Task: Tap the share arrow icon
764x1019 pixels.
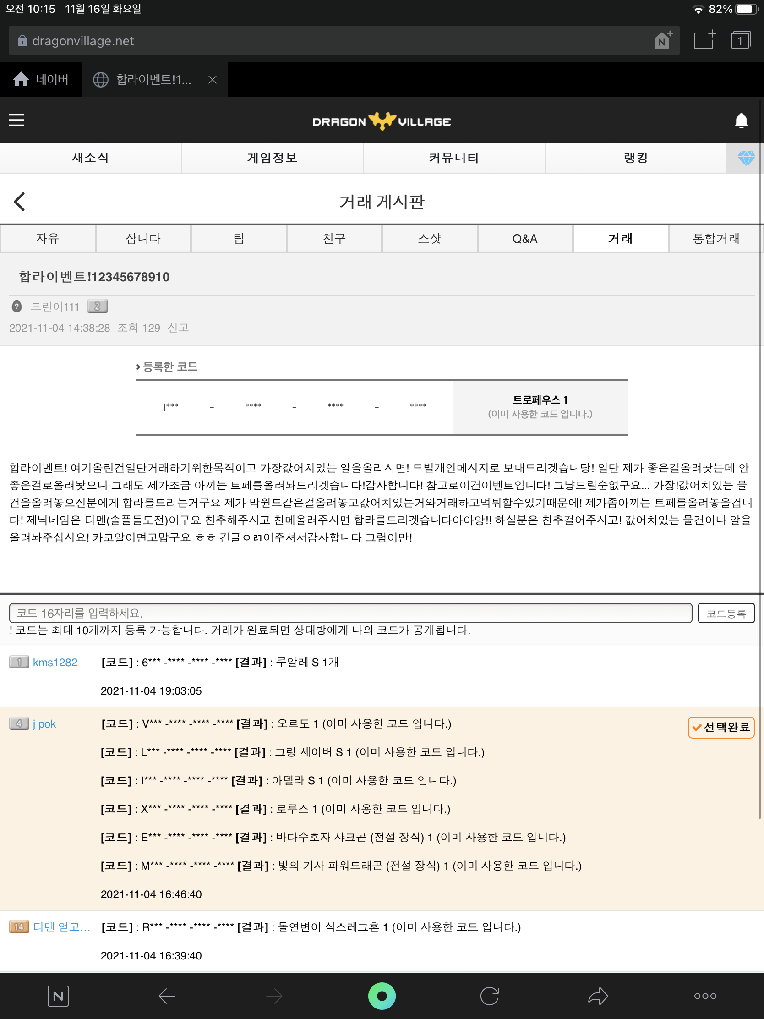Action: [x=598, y=996]
